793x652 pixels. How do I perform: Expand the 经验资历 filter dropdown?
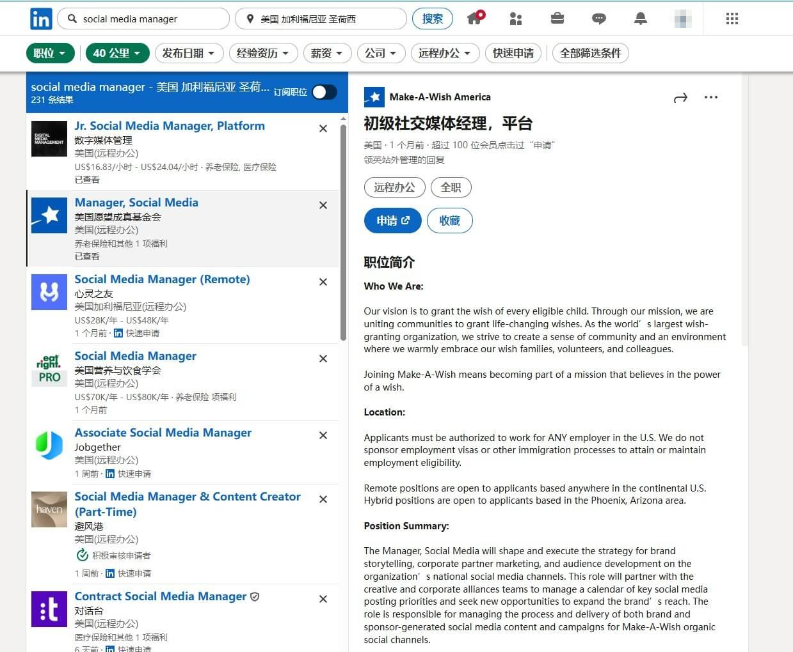[263, 53]
